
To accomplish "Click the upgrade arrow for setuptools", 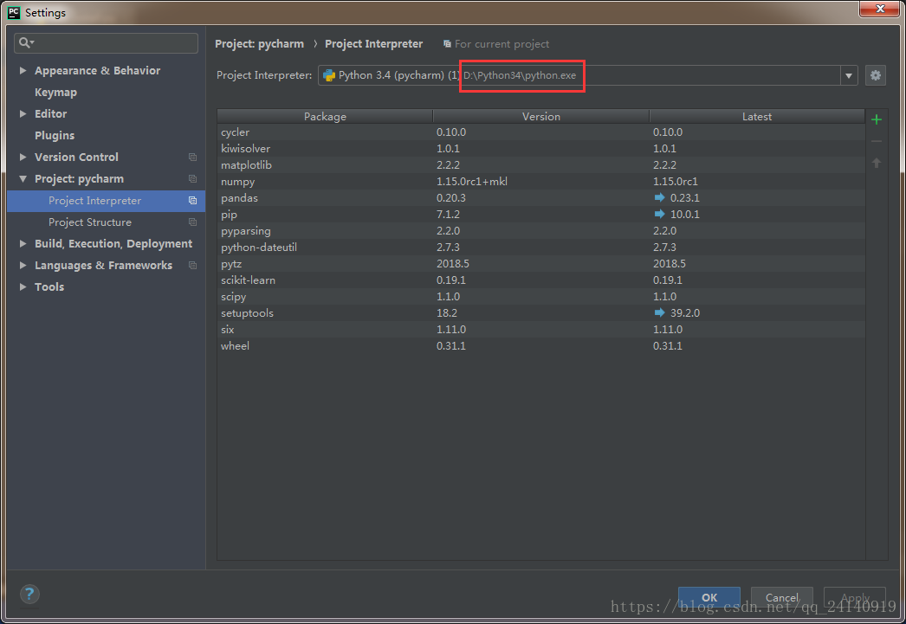I will point(659,313).
